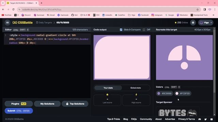Reload the page
The width and height of the screenshot is (218, 122).
[13, 9]
